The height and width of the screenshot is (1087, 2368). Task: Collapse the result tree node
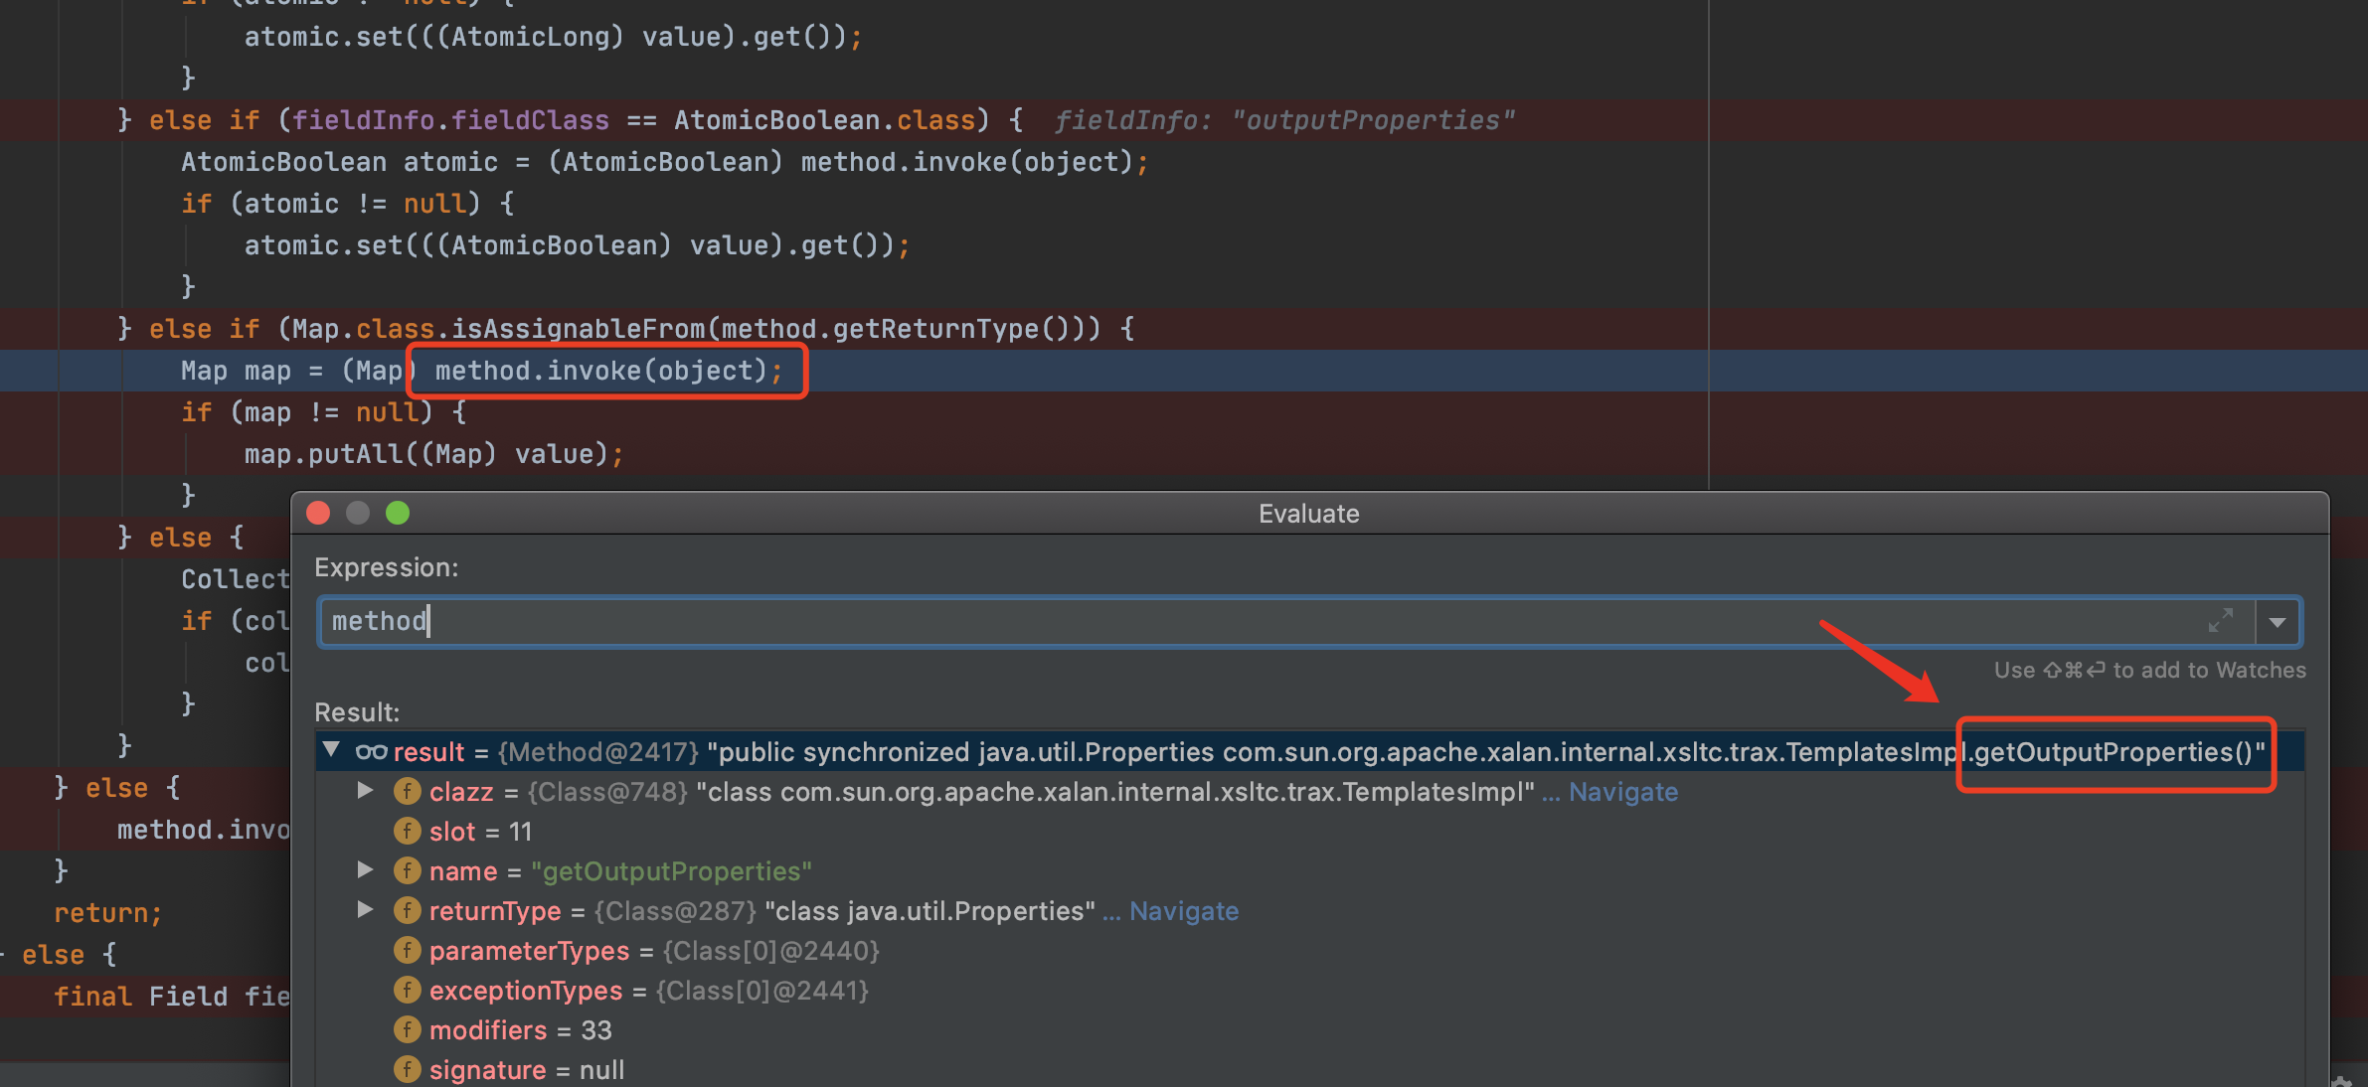(331, 750)
